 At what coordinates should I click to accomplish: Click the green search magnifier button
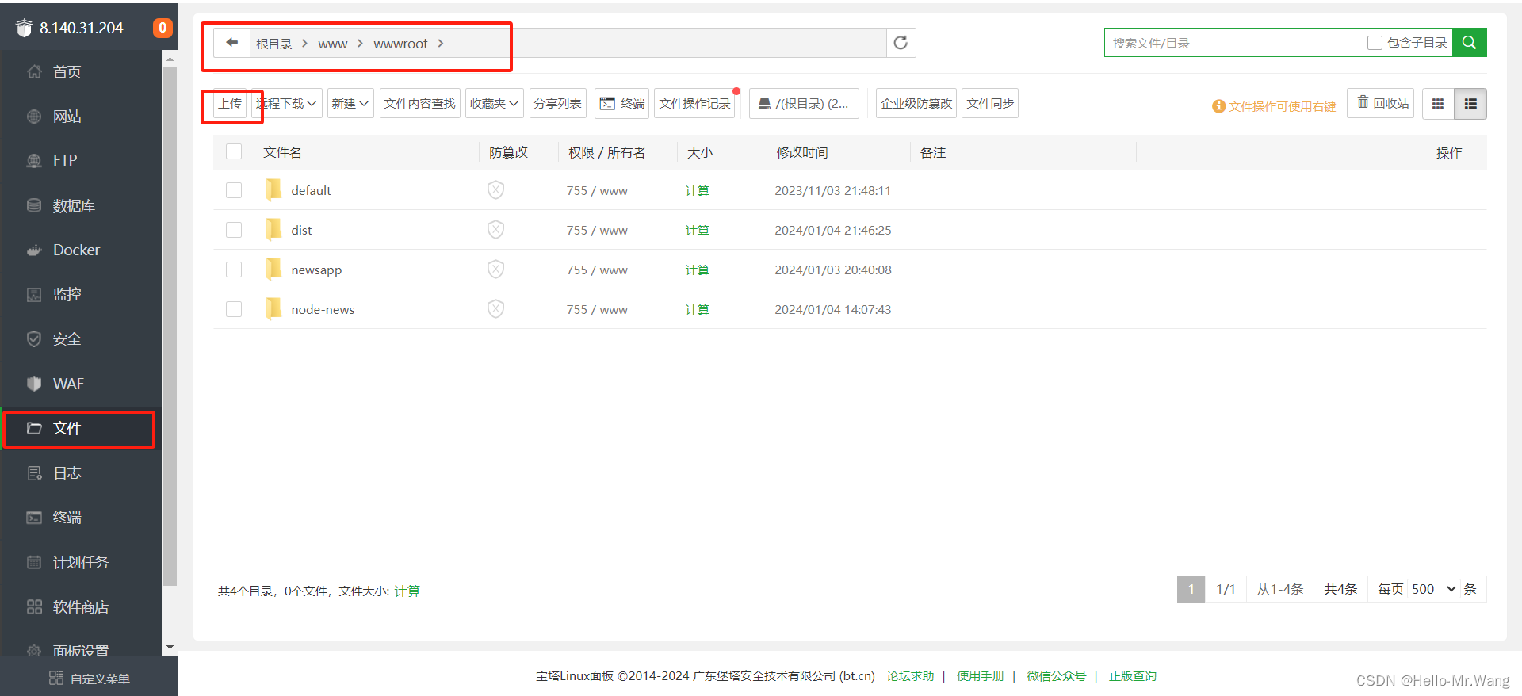coord(1469,43)
